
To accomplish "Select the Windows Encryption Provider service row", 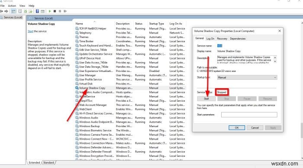I will coord(130,156).
